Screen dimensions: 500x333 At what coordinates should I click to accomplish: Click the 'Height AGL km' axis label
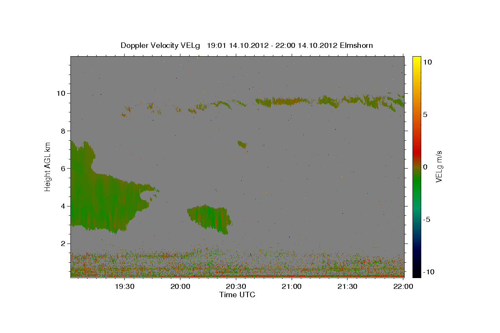pyautogui.click(x=48, y=166)
